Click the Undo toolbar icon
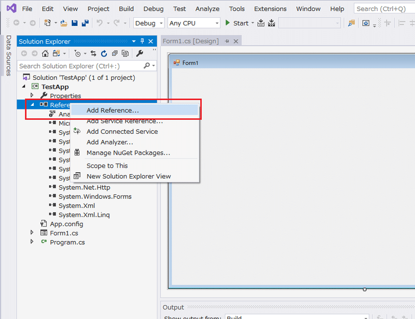 point(100,23)
